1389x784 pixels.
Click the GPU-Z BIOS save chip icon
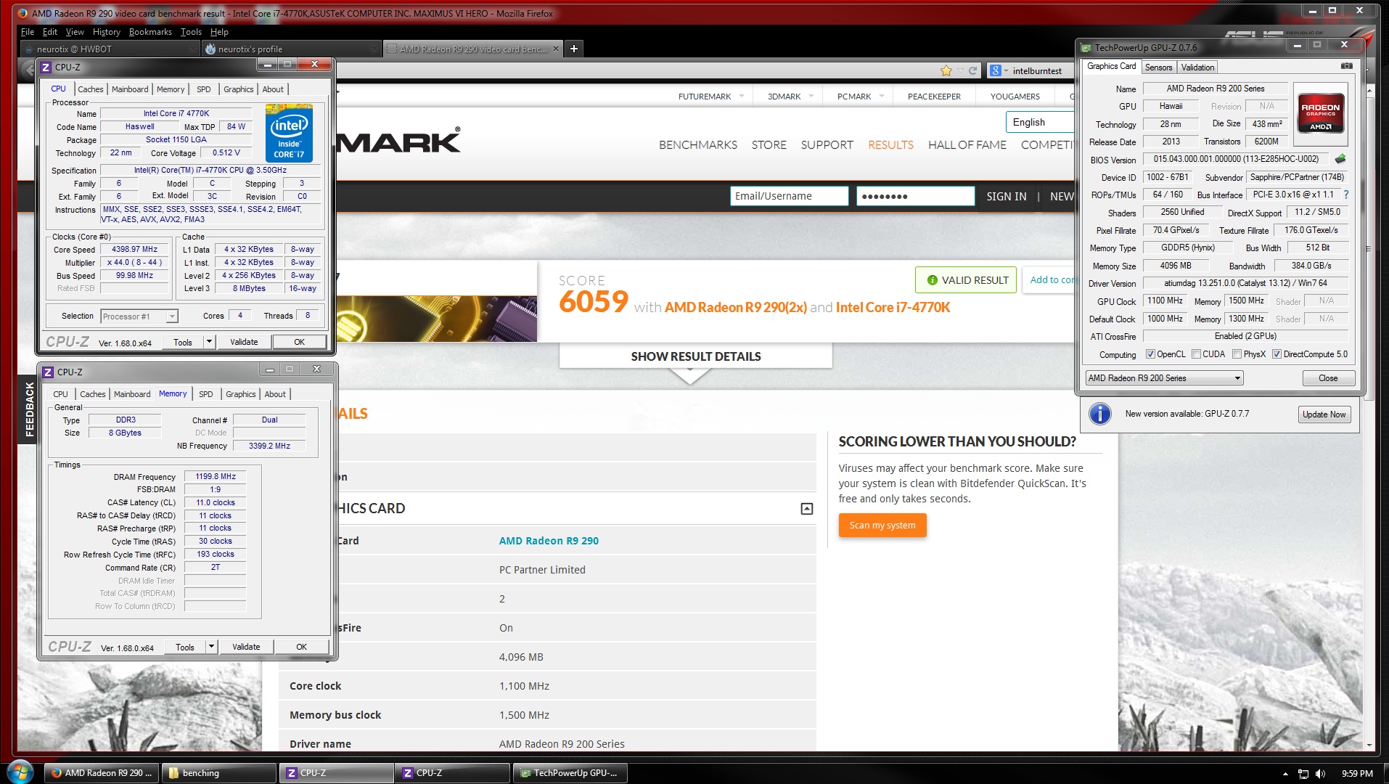1340,159
